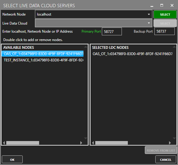Click the Backup Port input field
The image size is (178, 165).
coord(165,31)
